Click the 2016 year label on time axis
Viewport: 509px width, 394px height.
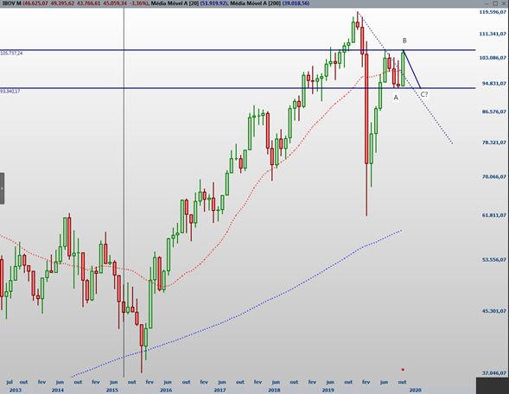(x=166, y=390)
